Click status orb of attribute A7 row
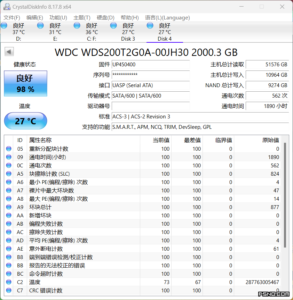Viewport: 293px width, 300px height. pyautogui.click(x=9, y=190)
